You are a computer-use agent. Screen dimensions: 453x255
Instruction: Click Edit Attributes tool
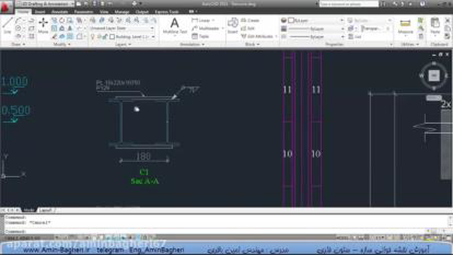(x=257, y=36)
